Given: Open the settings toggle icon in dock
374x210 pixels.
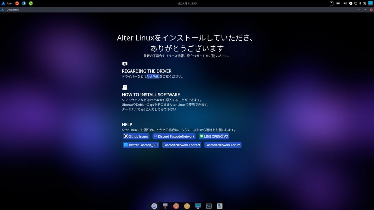Looking at the screenshot, I should (220, 206).
